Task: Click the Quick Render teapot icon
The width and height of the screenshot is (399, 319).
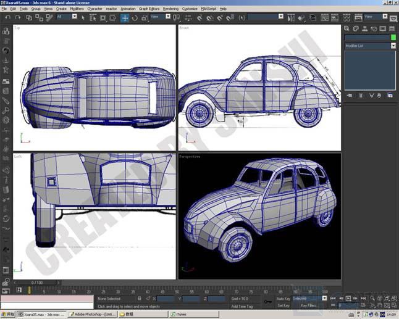Action: 393,18
